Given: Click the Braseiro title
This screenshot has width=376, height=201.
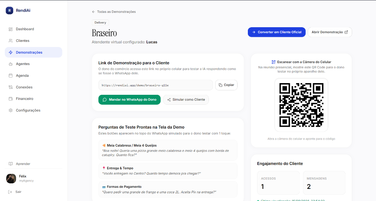Looking at the screenshot, I should click(104, 33).
